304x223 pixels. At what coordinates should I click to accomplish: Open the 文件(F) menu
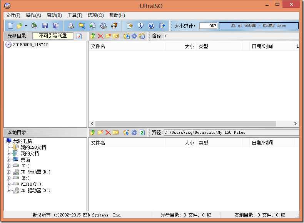[13, 15]
